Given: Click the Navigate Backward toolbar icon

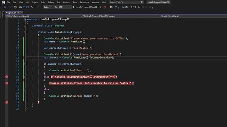Looking at the screenshot, I should click(x=5, y=7).
